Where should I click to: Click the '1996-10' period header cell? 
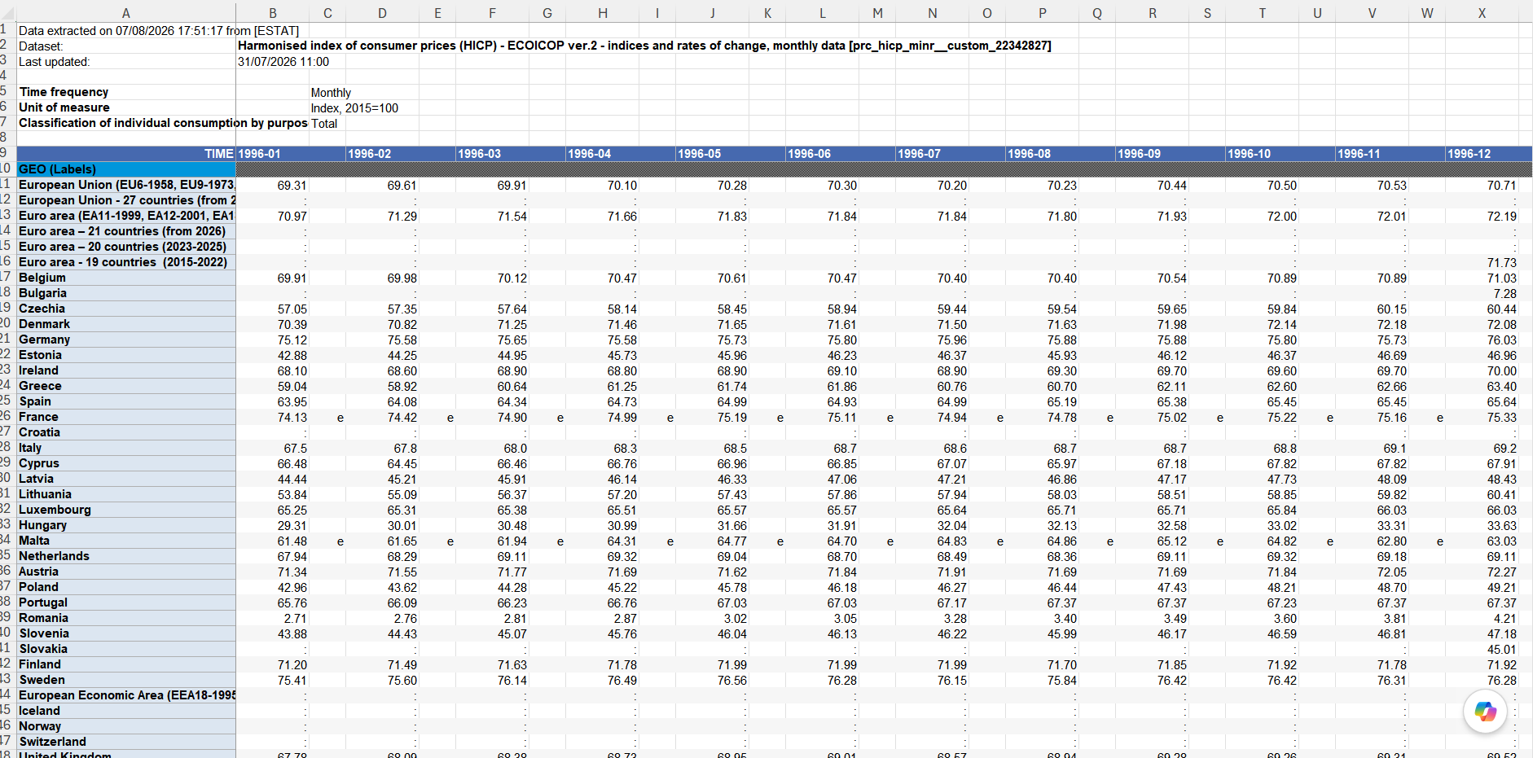tap(1263, 154)
